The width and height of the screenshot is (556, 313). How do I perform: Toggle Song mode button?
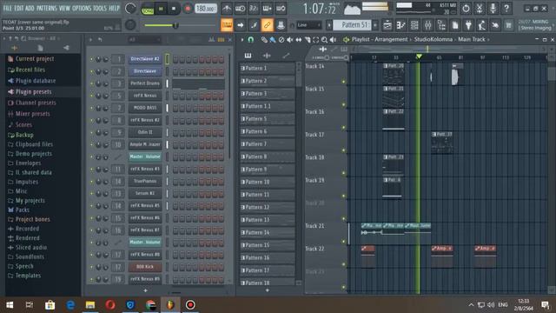tap(147, 9)
